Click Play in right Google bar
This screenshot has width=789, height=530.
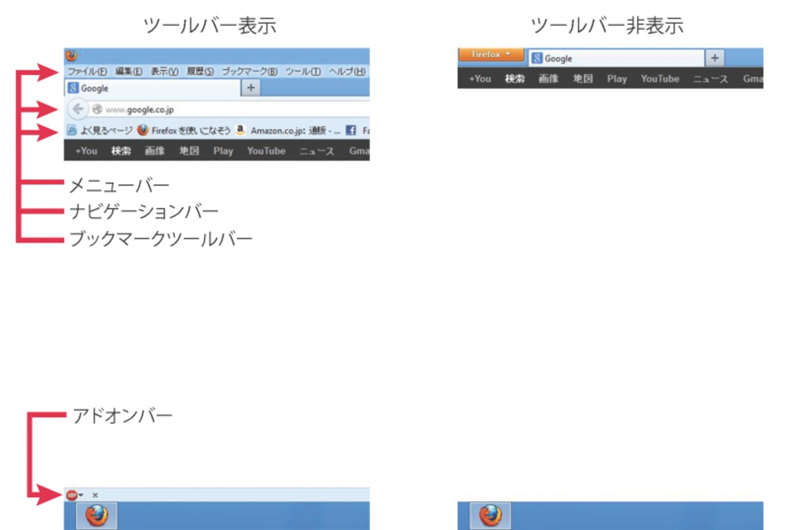tap(617, 78)
